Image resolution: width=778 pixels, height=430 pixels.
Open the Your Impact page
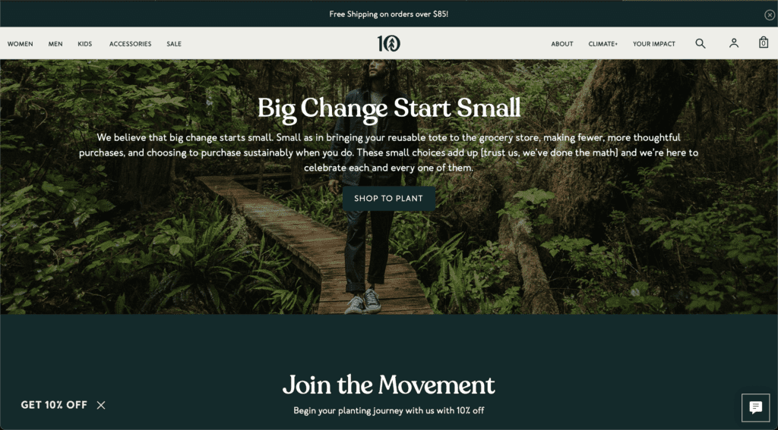(x=654, y=44)
